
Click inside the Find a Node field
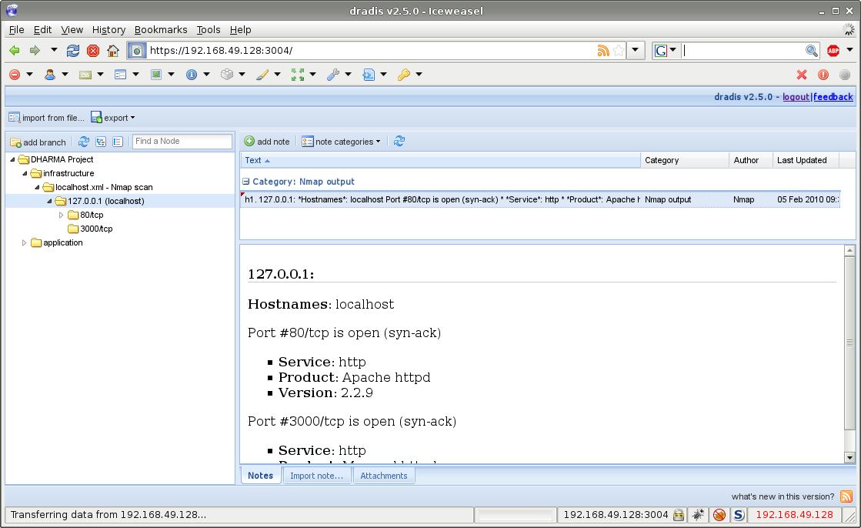(182, 141)
